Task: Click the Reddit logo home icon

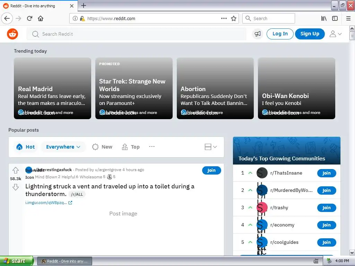Action: pyautogui.click(x=12, y=34)
